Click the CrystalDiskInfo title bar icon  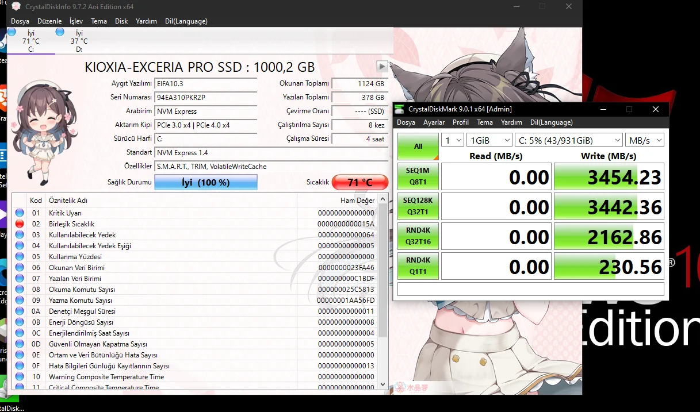click(x=16, y=7)
